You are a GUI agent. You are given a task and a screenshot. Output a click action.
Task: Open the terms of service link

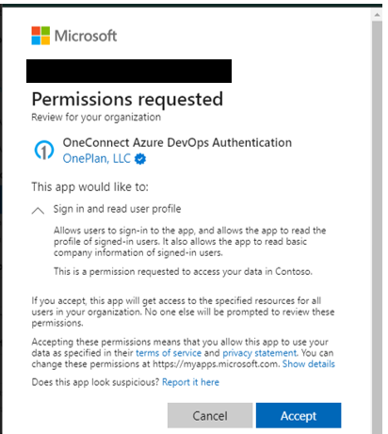(169, 353)
